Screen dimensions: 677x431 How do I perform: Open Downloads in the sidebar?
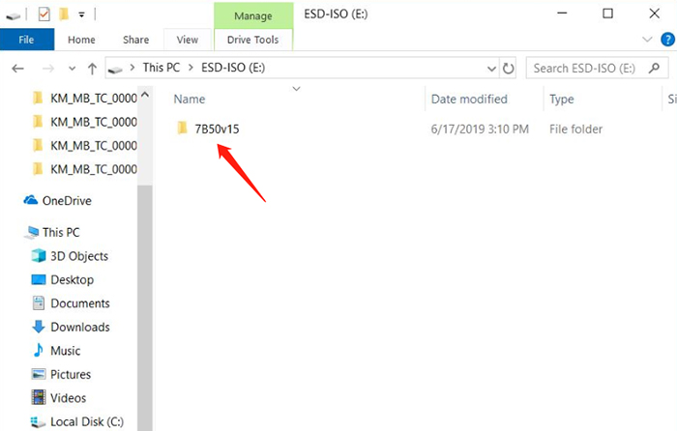pyautogui.click(x=80, y=327)
